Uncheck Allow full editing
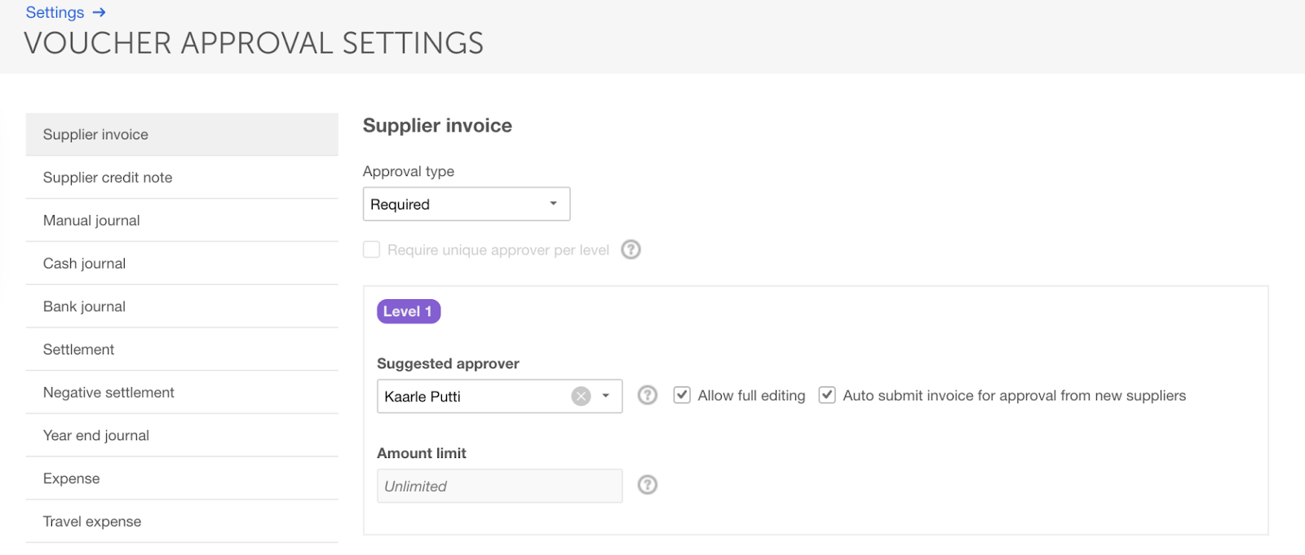This screenshot has height=555, width=1305. point(682,395)
